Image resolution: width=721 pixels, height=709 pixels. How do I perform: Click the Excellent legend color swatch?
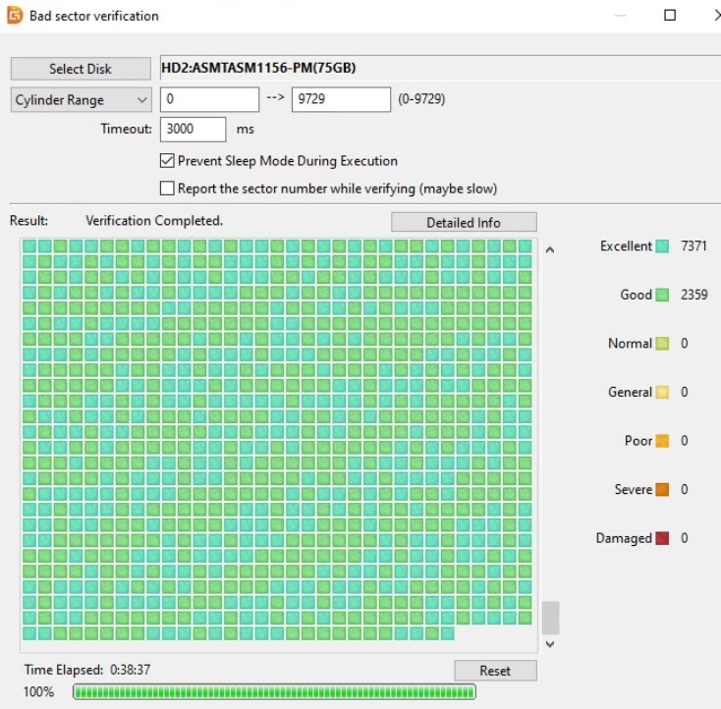(662, 246)
